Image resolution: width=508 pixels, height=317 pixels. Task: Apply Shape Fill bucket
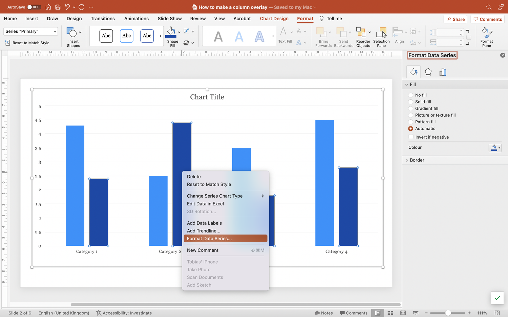[x=171, y=33]
